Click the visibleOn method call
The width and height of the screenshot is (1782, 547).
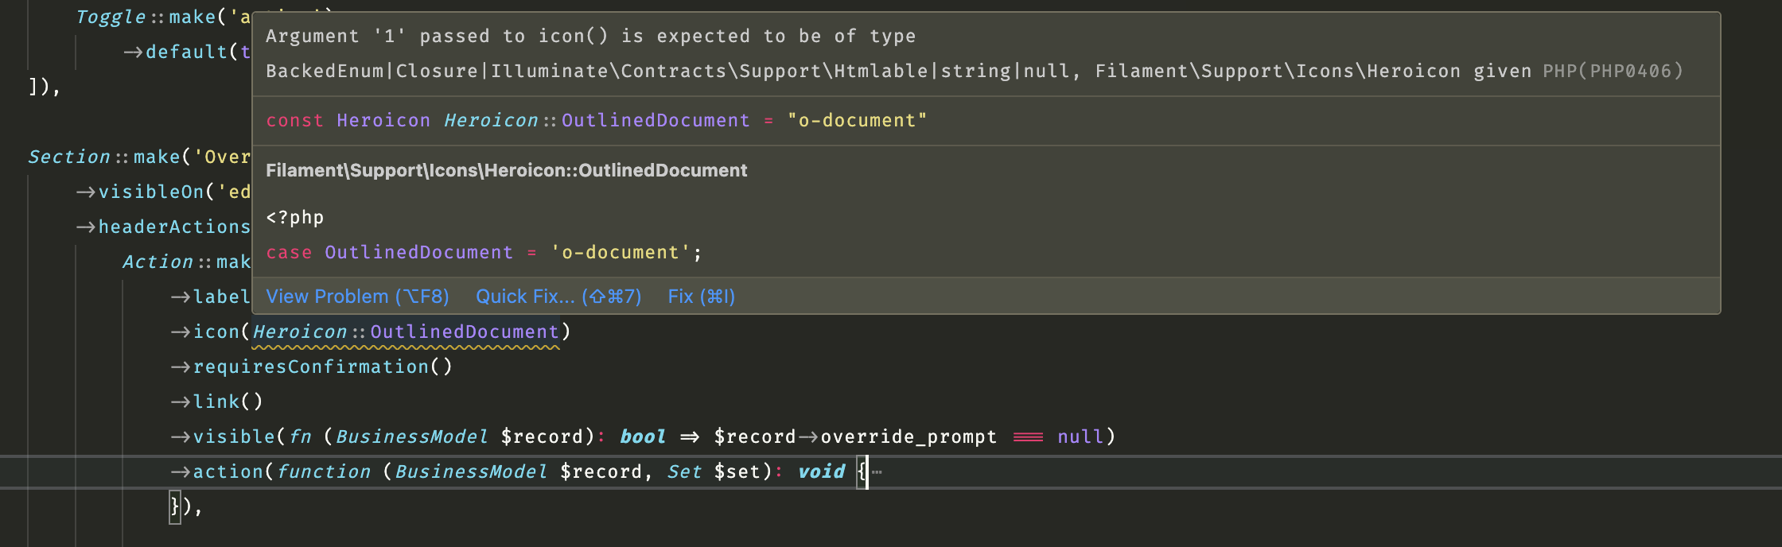151,192
